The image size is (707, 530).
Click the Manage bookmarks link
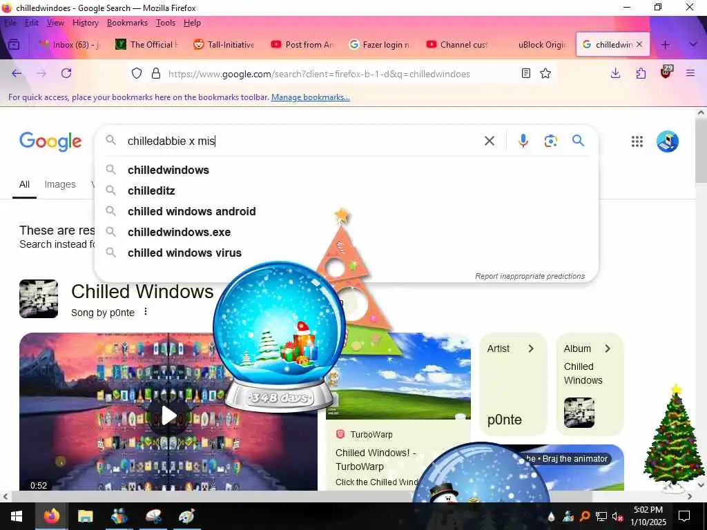coord(310,97)
